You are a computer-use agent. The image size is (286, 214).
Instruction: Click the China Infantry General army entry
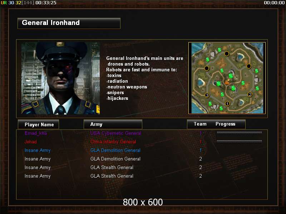pyautogui.click(x=113, y=142)
